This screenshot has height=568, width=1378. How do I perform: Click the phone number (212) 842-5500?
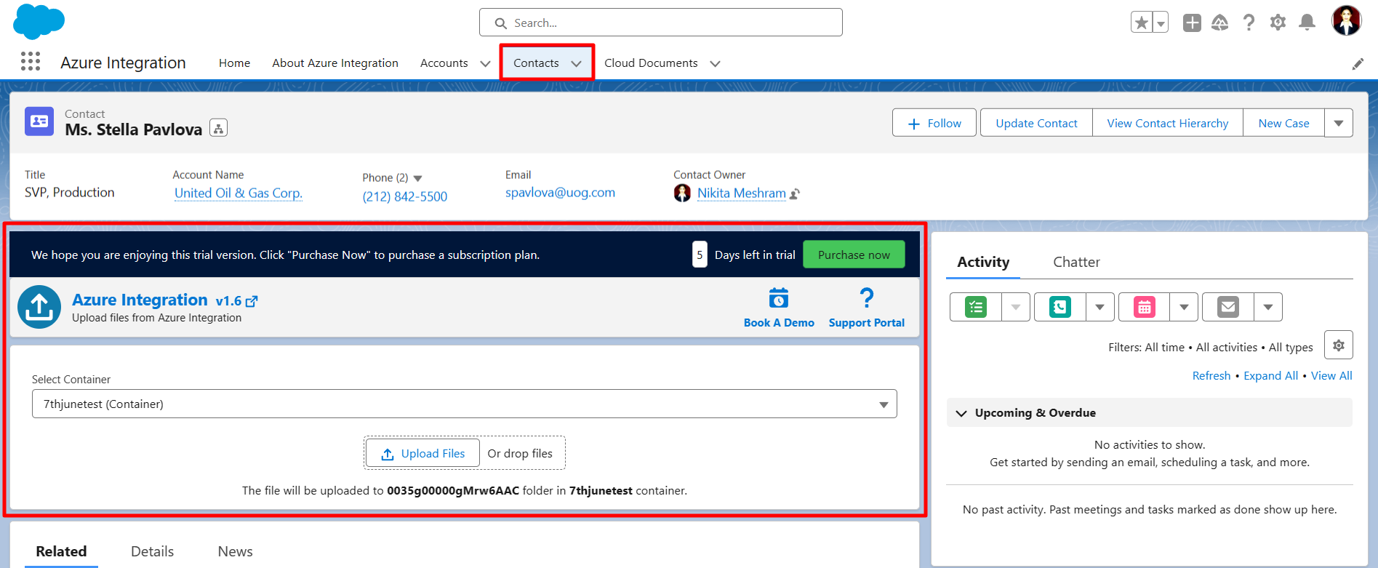405,196
